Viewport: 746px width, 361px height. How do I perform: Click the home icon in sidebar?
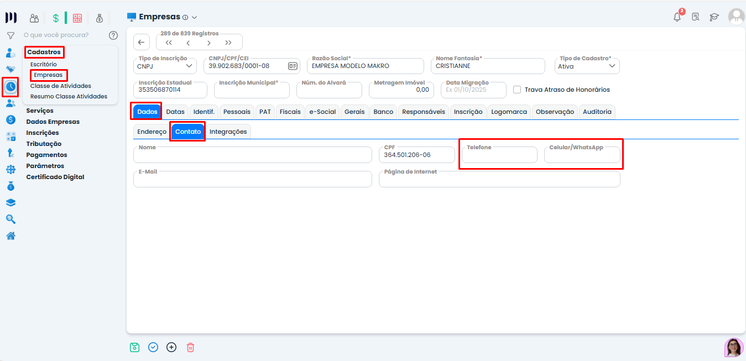(x=11, y=236)
